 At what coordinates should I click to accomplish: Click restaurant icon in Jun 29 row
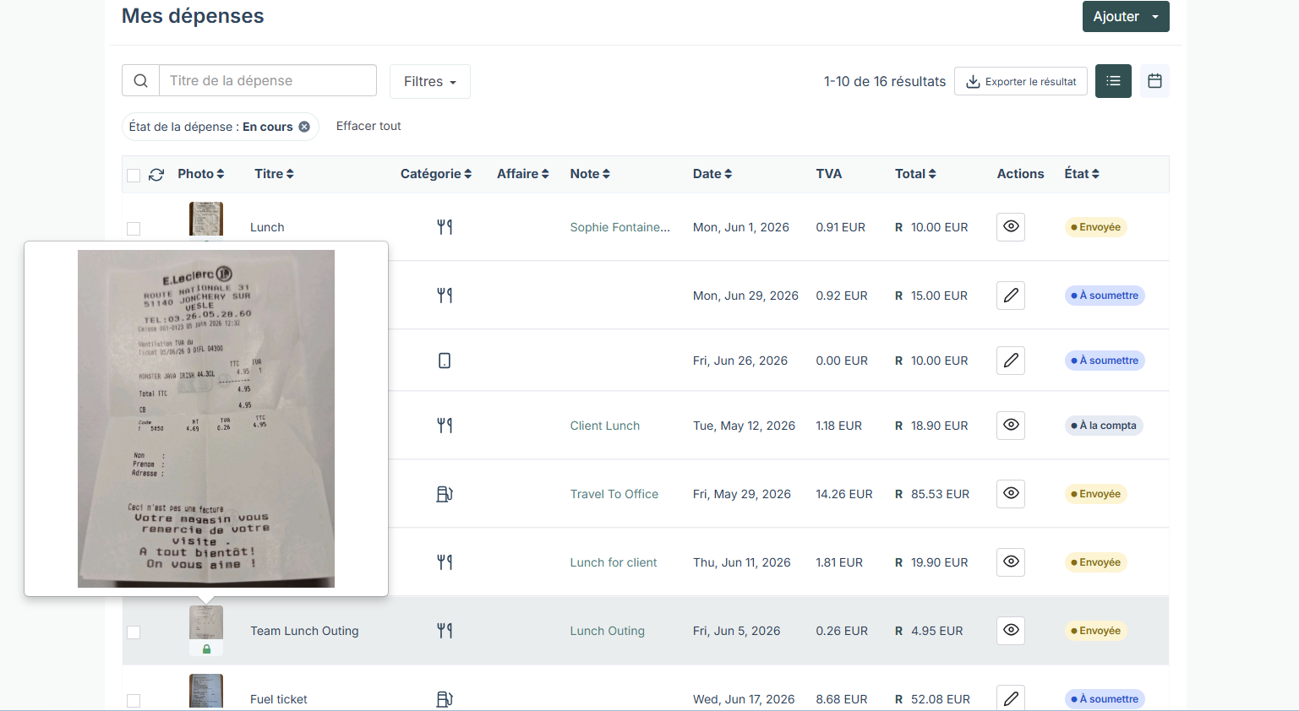click(445, 296)
